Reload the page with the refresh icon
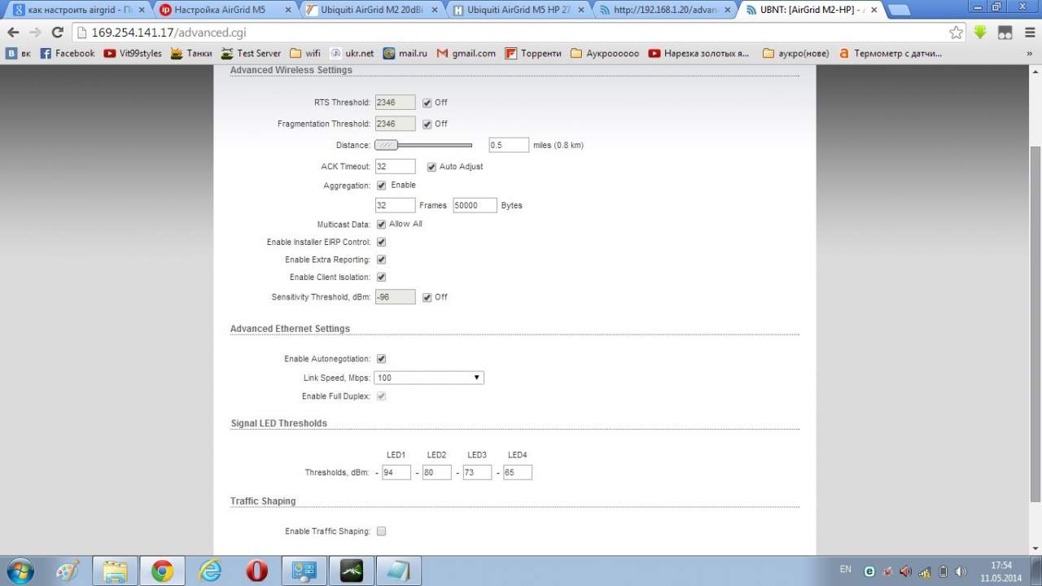Screen dimensions: 1042x586 57,33
